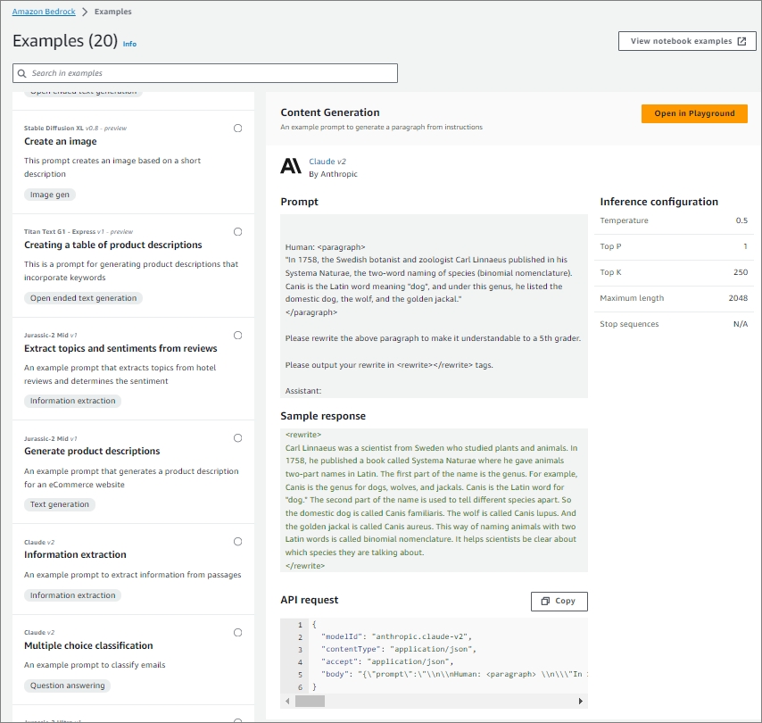Click the external link icon on notebook button
Image resolution: width=762 pixels, height=723 pixels.
(742, 41)
